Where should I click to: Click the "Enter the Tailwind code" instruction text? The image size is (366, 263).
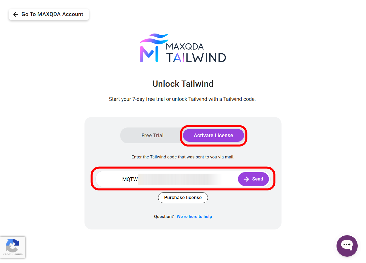(183, 157)
